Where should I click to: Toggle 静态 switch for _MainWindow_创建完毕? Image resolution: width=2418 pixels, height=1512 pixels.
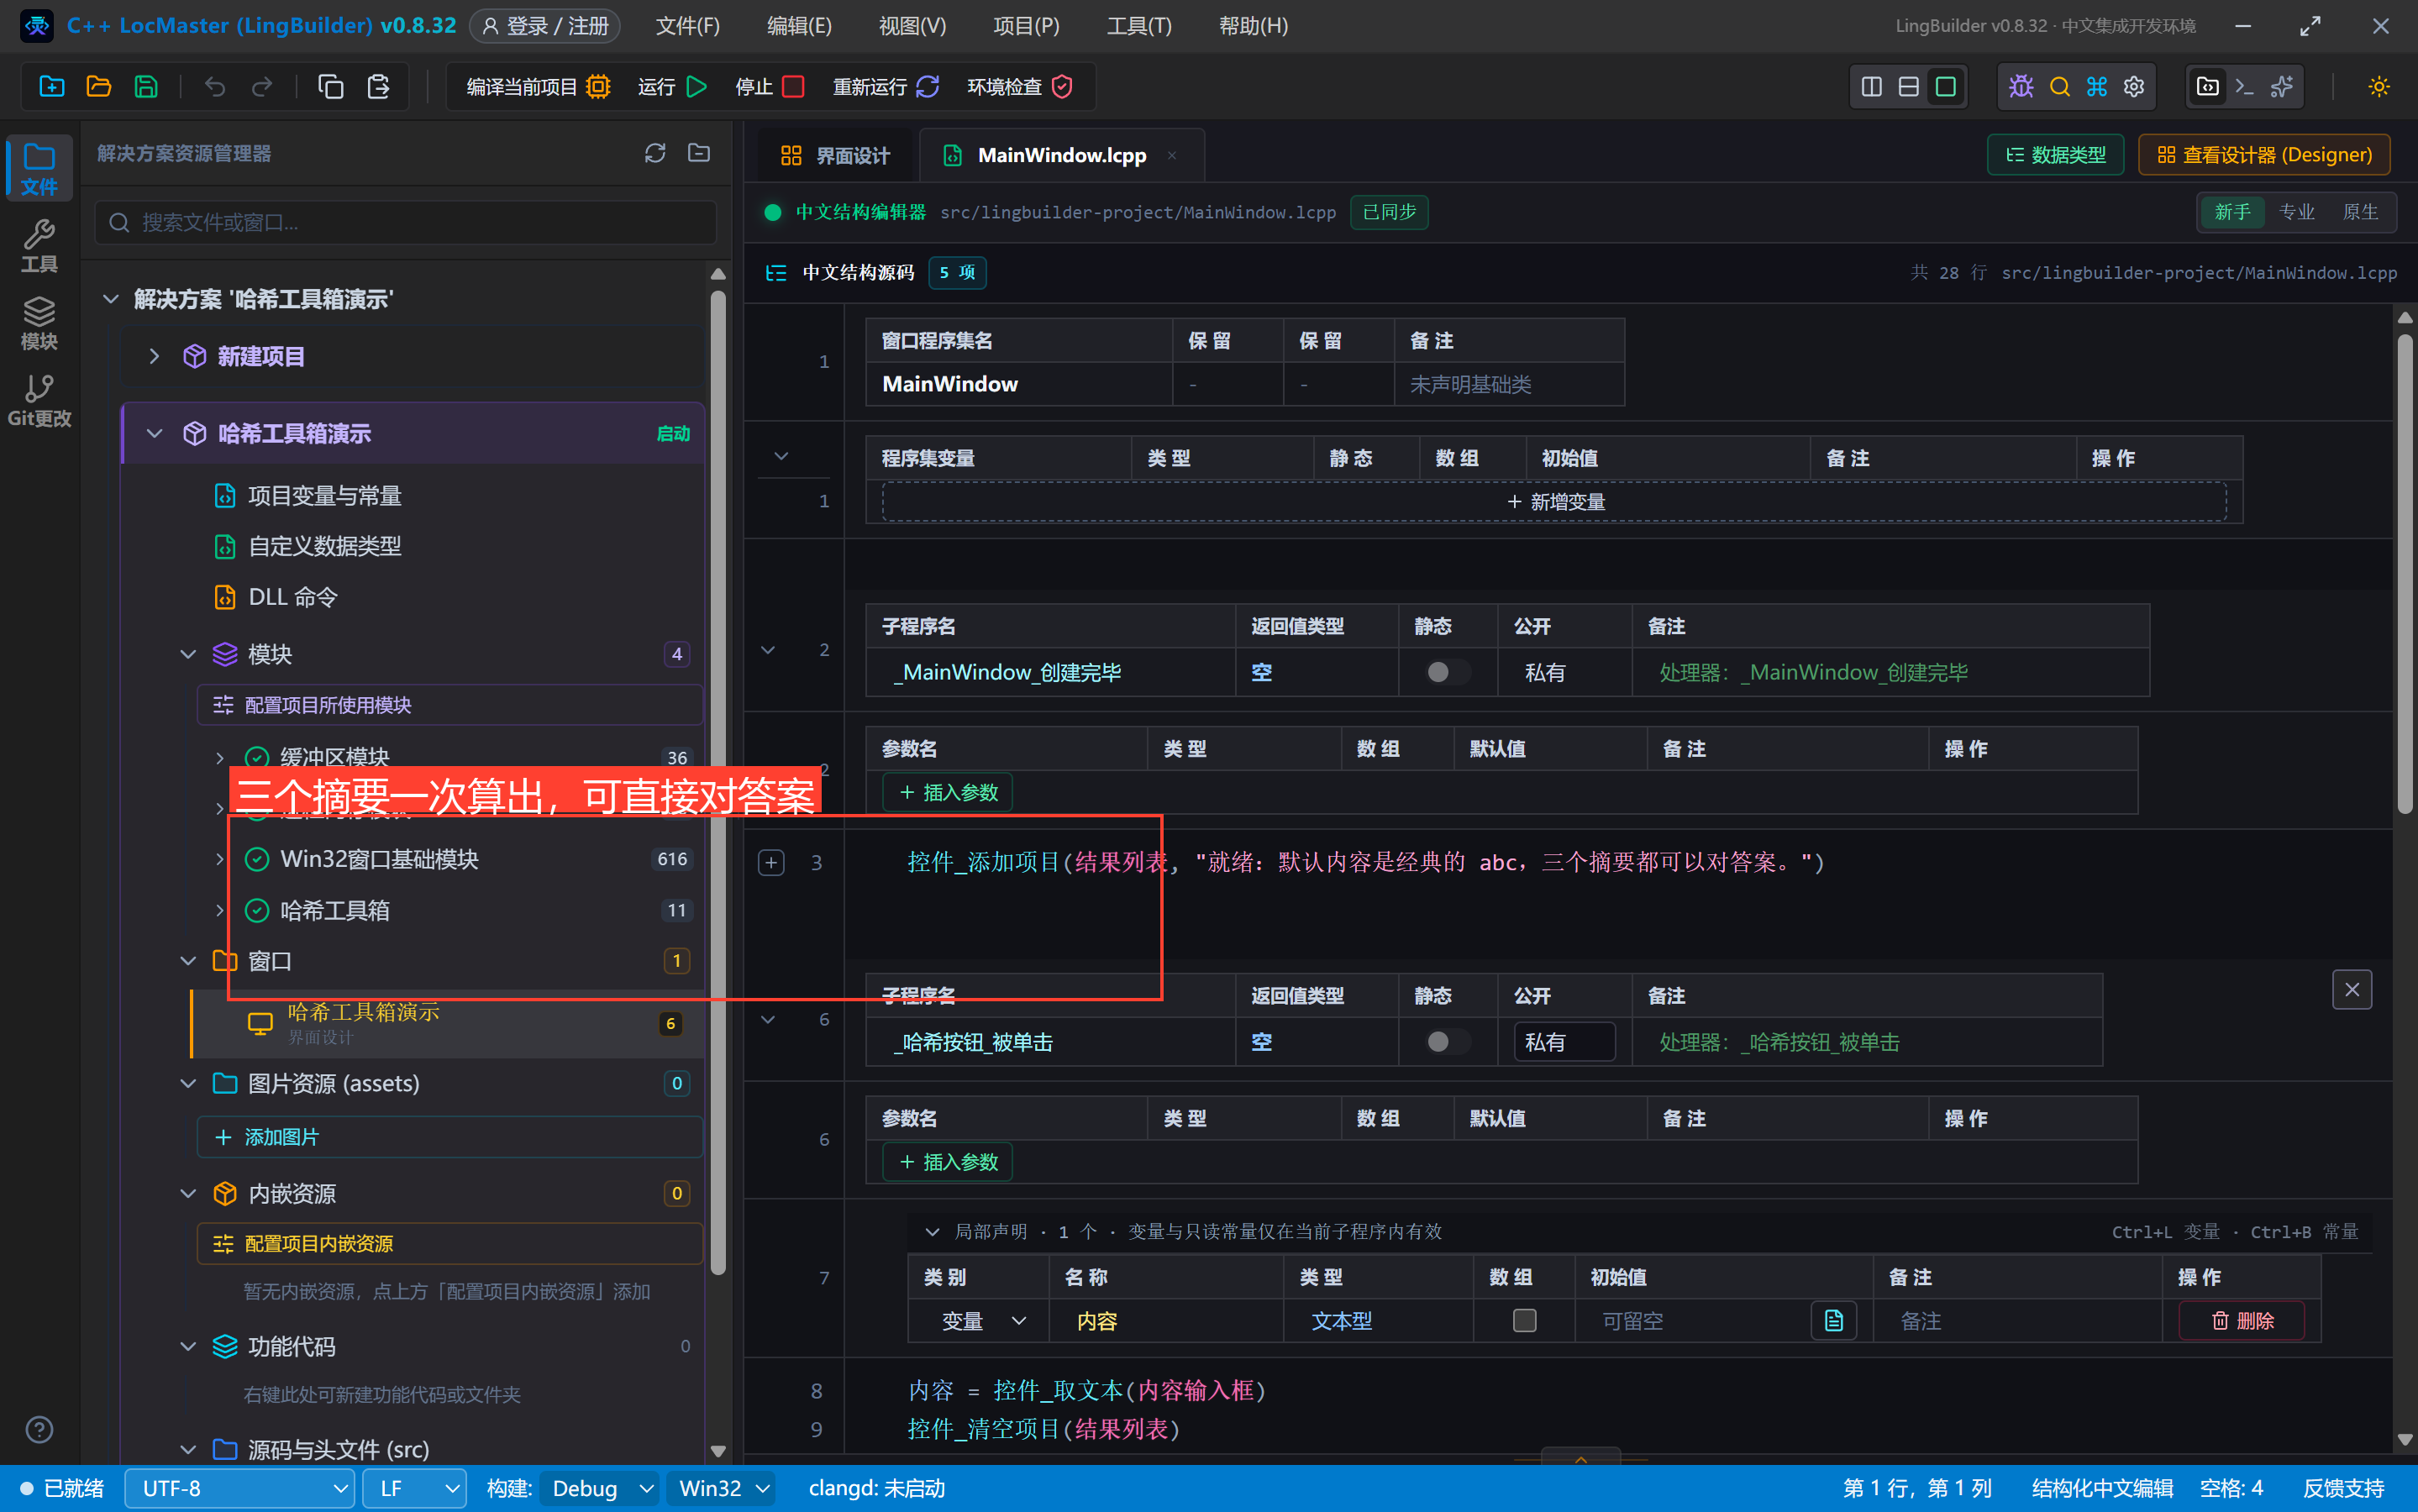point(1446,672)
